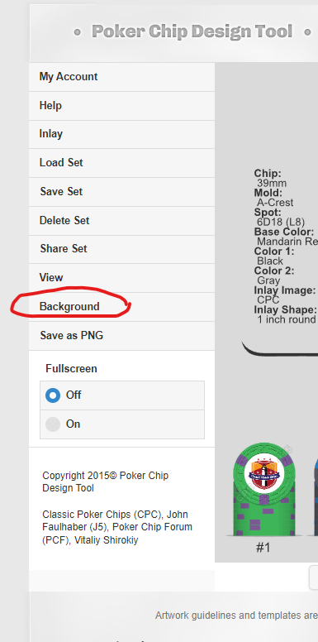Click the CPC inlay on green chip
This screenshot has height=642, width=318.
(264, 473)
